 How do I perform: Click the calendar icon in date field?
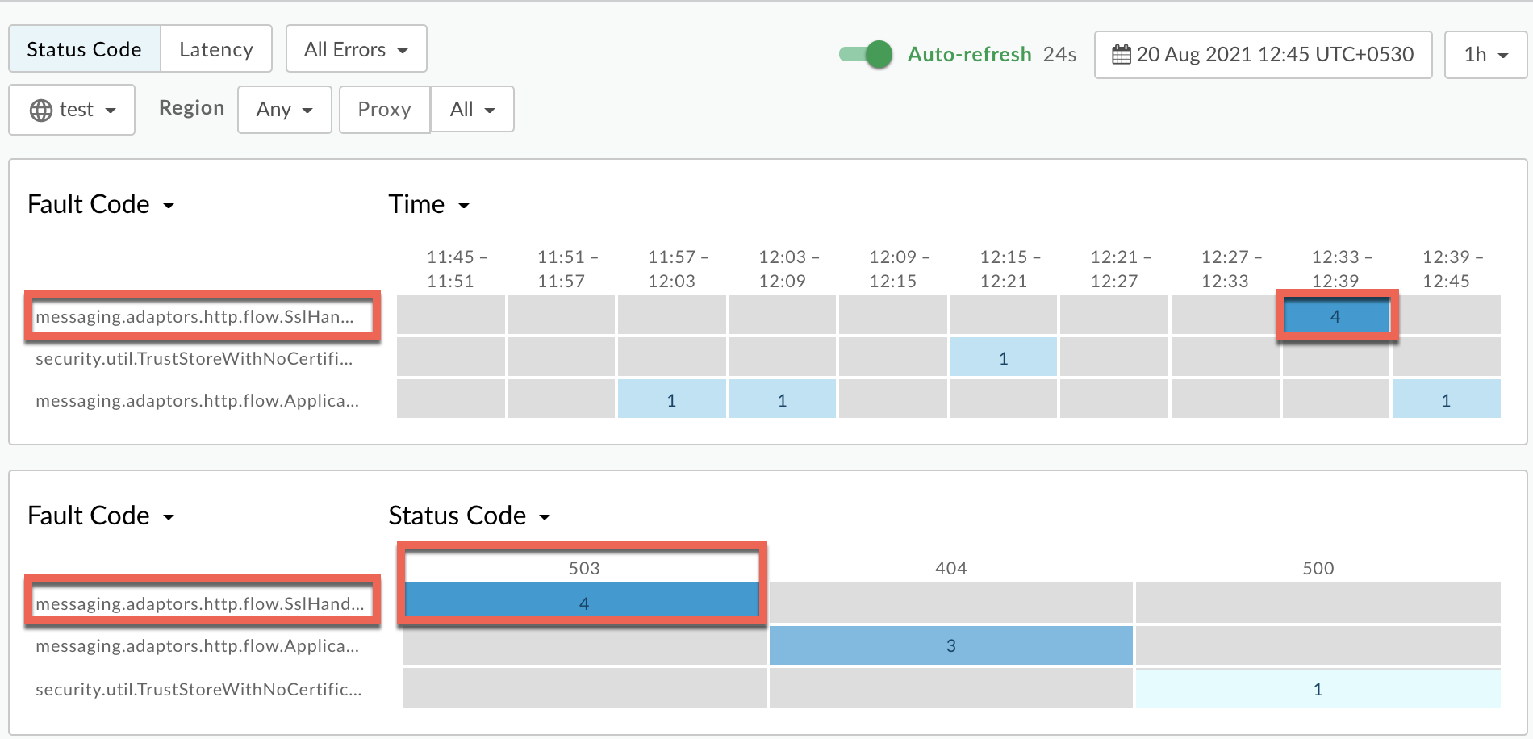click(1122, 55)
